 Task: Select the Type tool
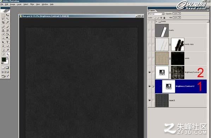pos(7,42)
